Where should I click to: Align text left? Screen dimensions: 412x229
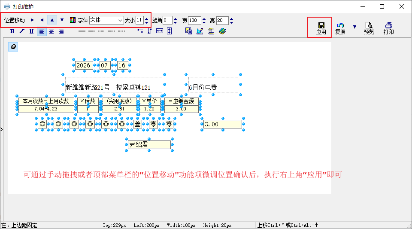[42, 31]
